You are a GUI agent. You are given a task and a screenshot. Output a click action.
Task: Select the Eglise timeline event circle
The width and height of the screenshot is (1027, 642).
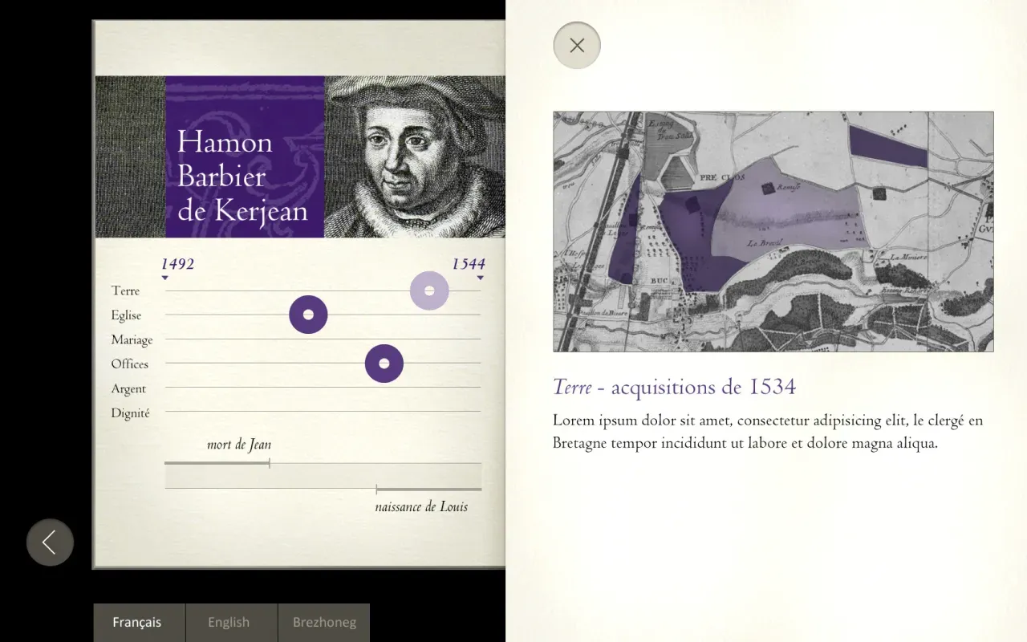pyautogui.click(x=308, y=315)
